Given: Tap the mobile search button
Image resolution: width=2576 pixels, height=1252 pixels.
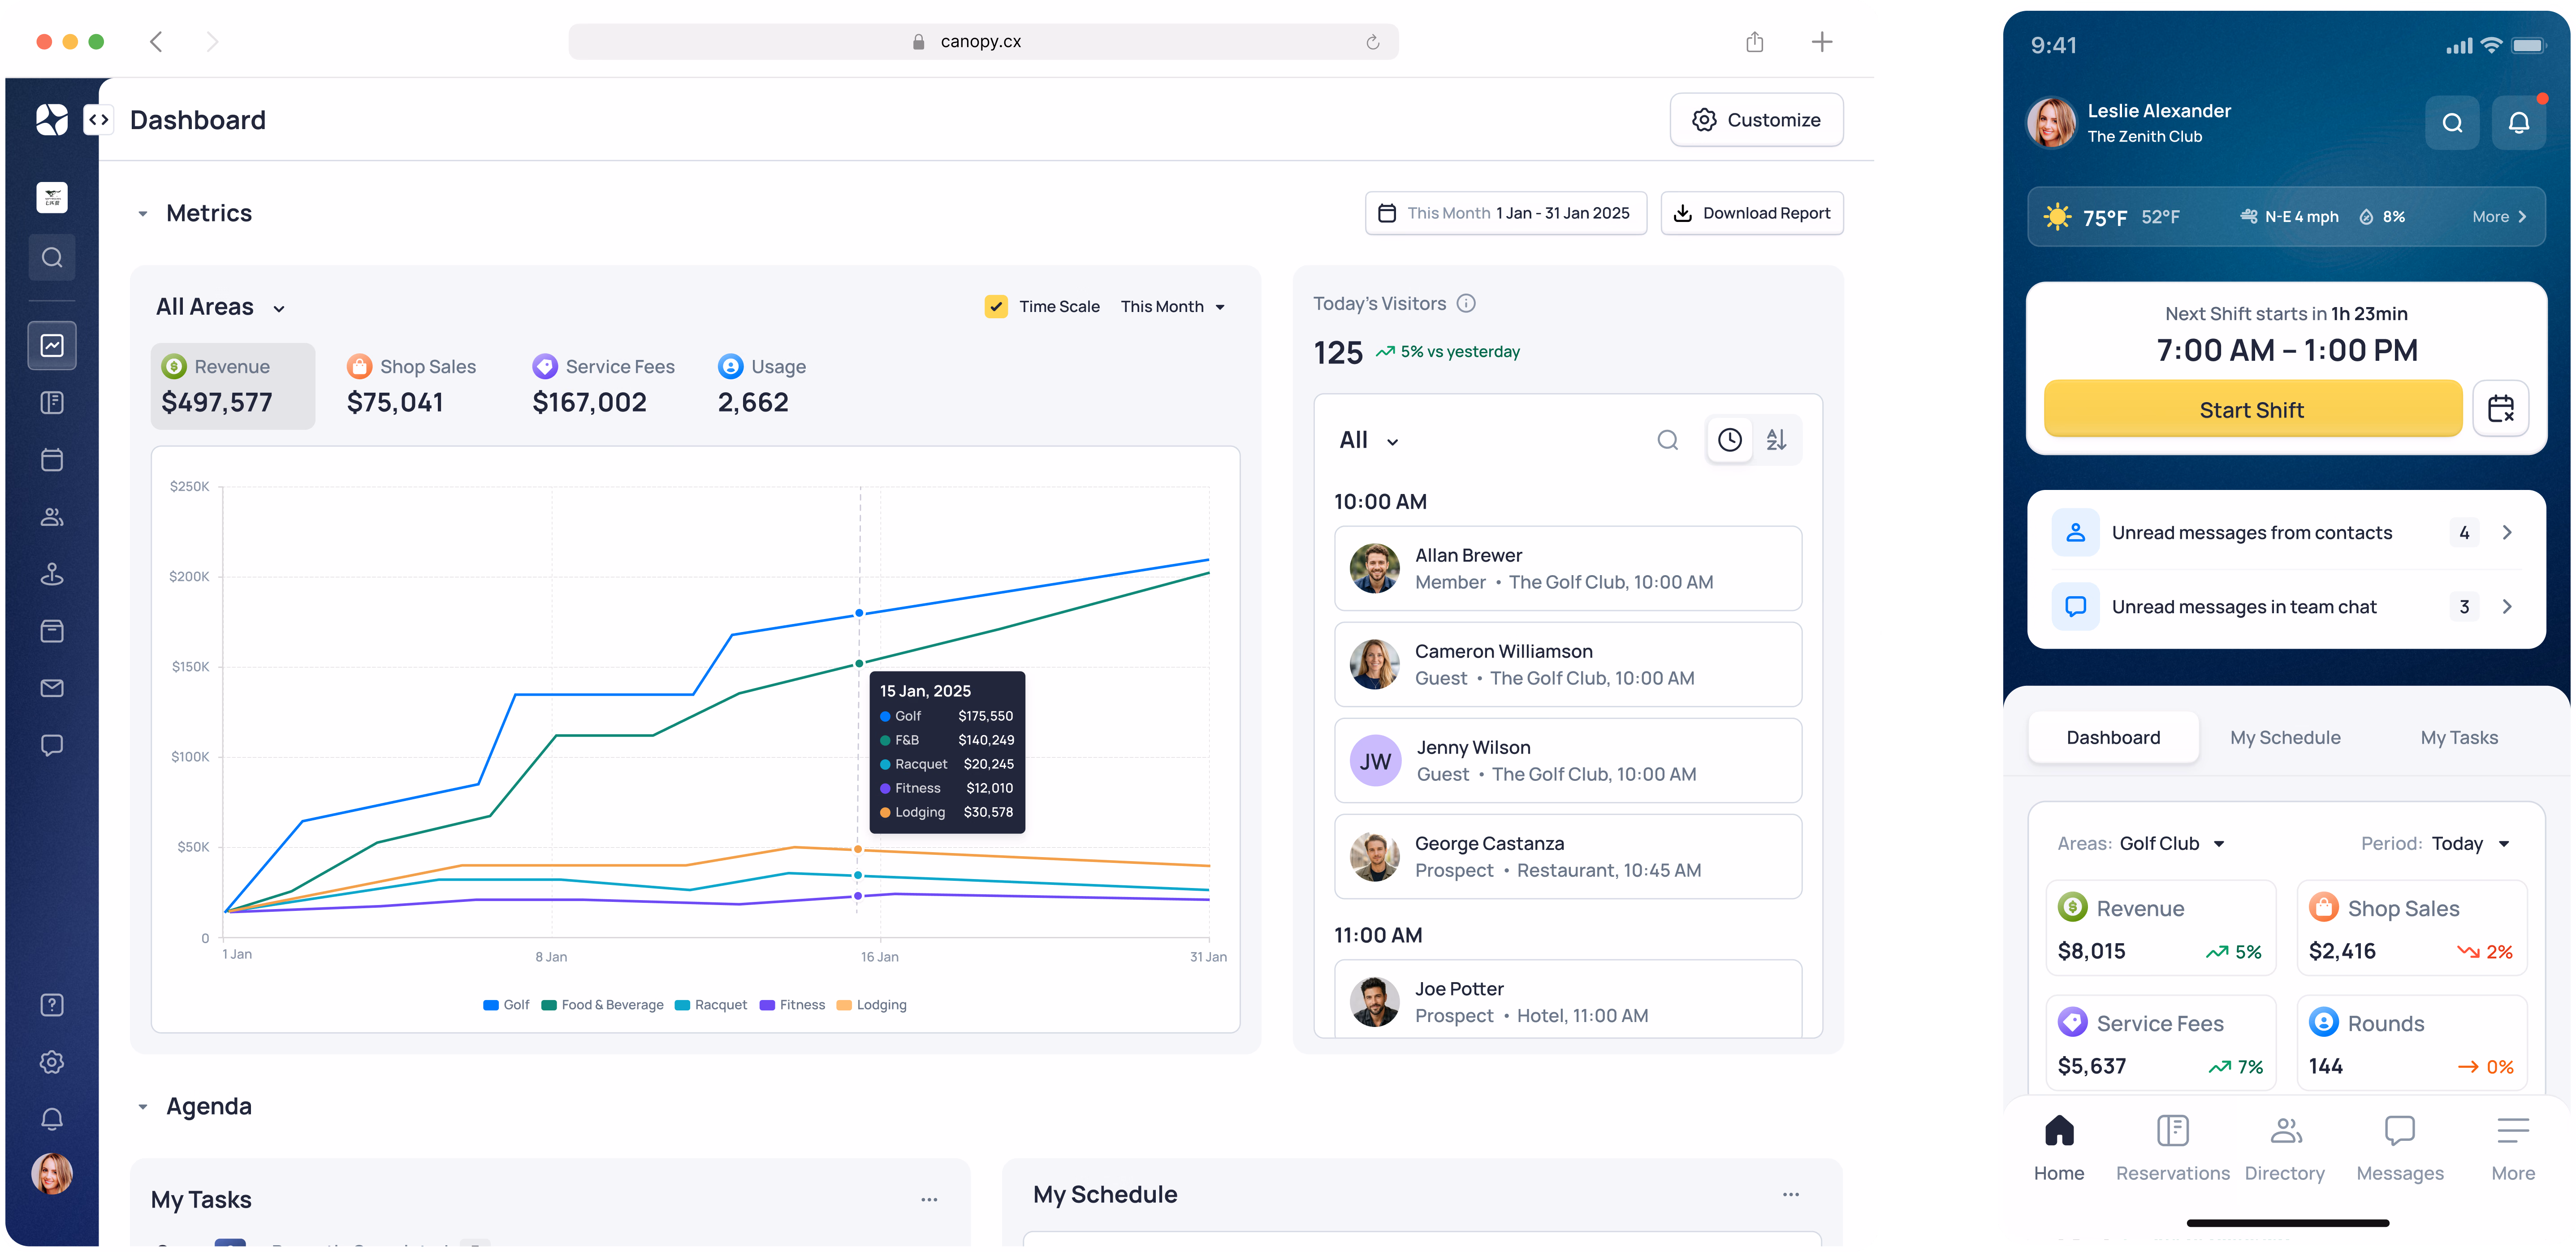Looking at the screenshot, I should (2452, 123).
